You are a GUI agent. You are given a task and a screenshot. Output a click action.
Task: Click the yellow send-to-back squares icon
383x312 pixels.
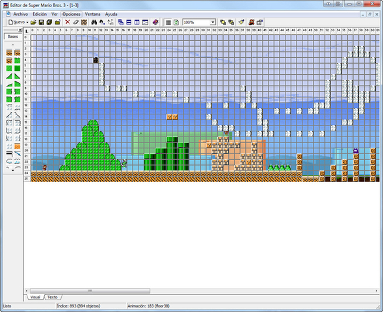point(231,22)
